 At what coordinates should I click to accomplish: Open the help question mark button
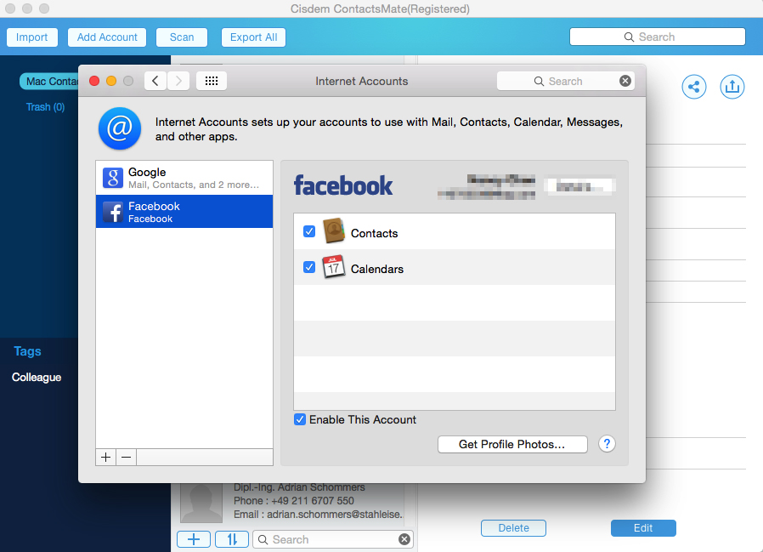(x=607, y=444)
